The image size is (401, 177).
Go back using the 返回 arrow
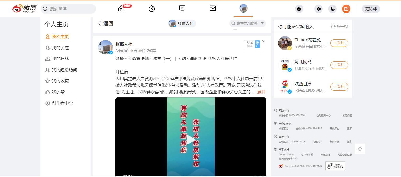pos(105,23)
